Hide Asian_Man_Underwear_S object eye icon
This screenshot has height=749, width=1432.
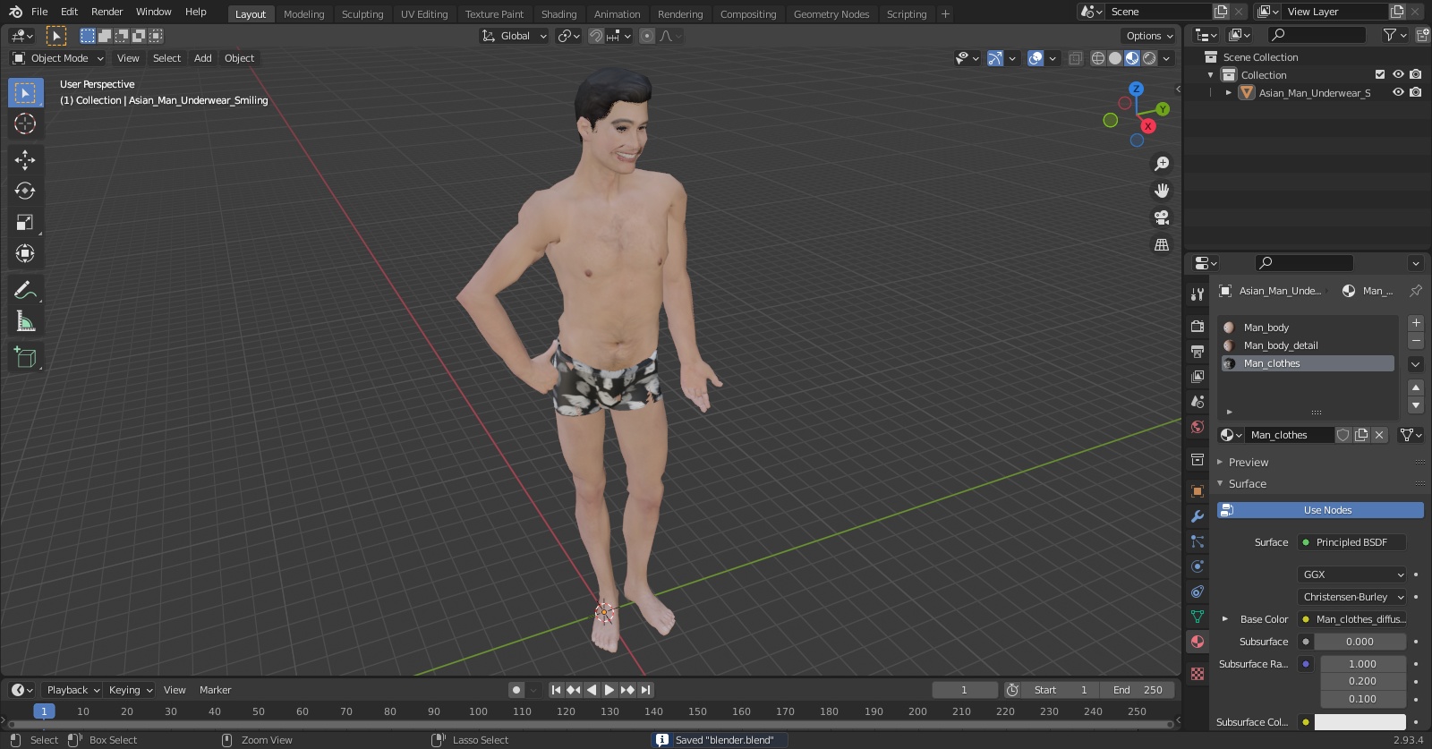(1398, 92)
